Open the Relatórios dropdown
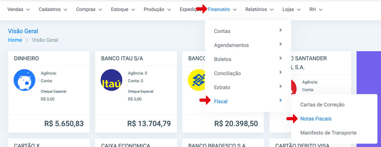The width and height of the screenshot is (381, 147). click(x=259, y=10)
